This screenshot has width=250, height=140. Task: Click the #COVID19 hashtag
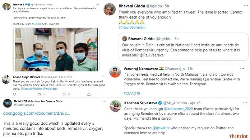pyautogui.click(x=132, y=93)
